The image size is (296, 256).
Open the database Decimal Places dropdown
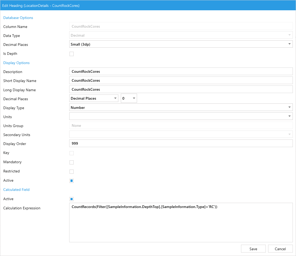click(x=181, y=44)
